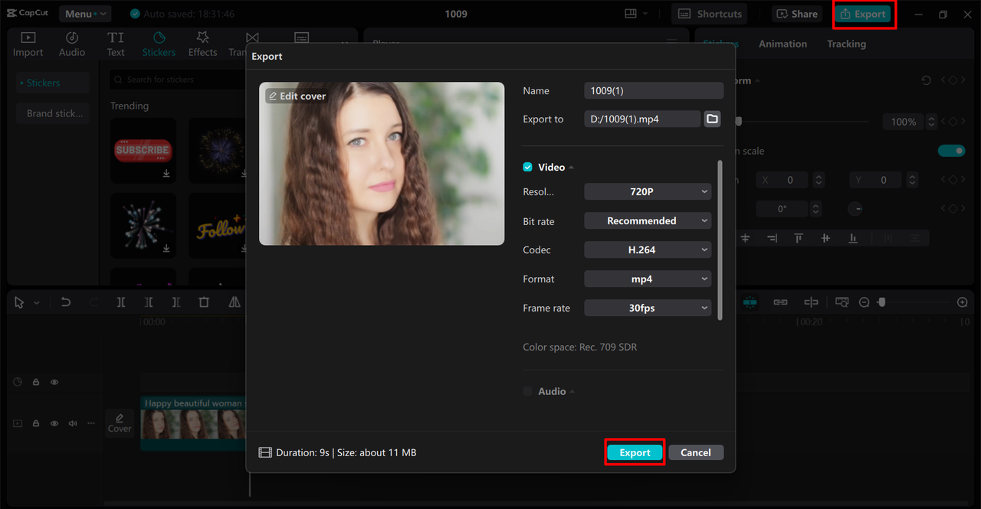Click the preview axis icon

(811, 302)
